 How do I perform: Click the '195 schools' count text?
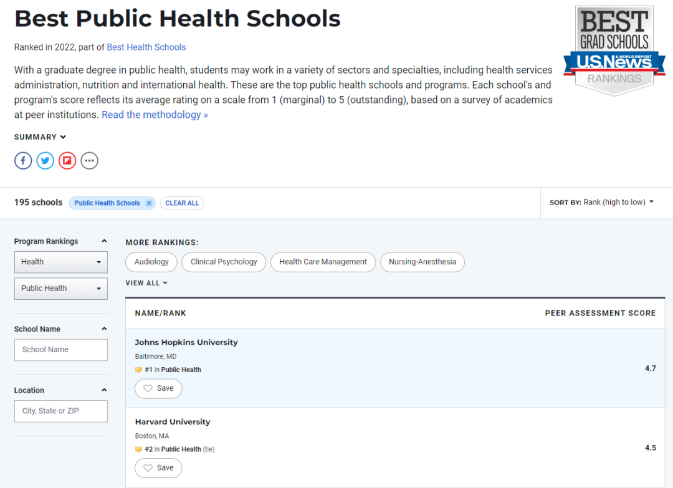(x=38, y=202)
